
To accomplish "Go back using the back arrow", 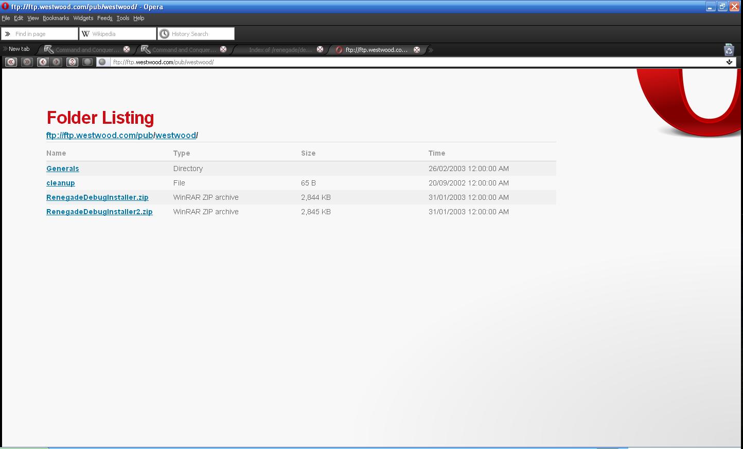I will tap(43, 62).
